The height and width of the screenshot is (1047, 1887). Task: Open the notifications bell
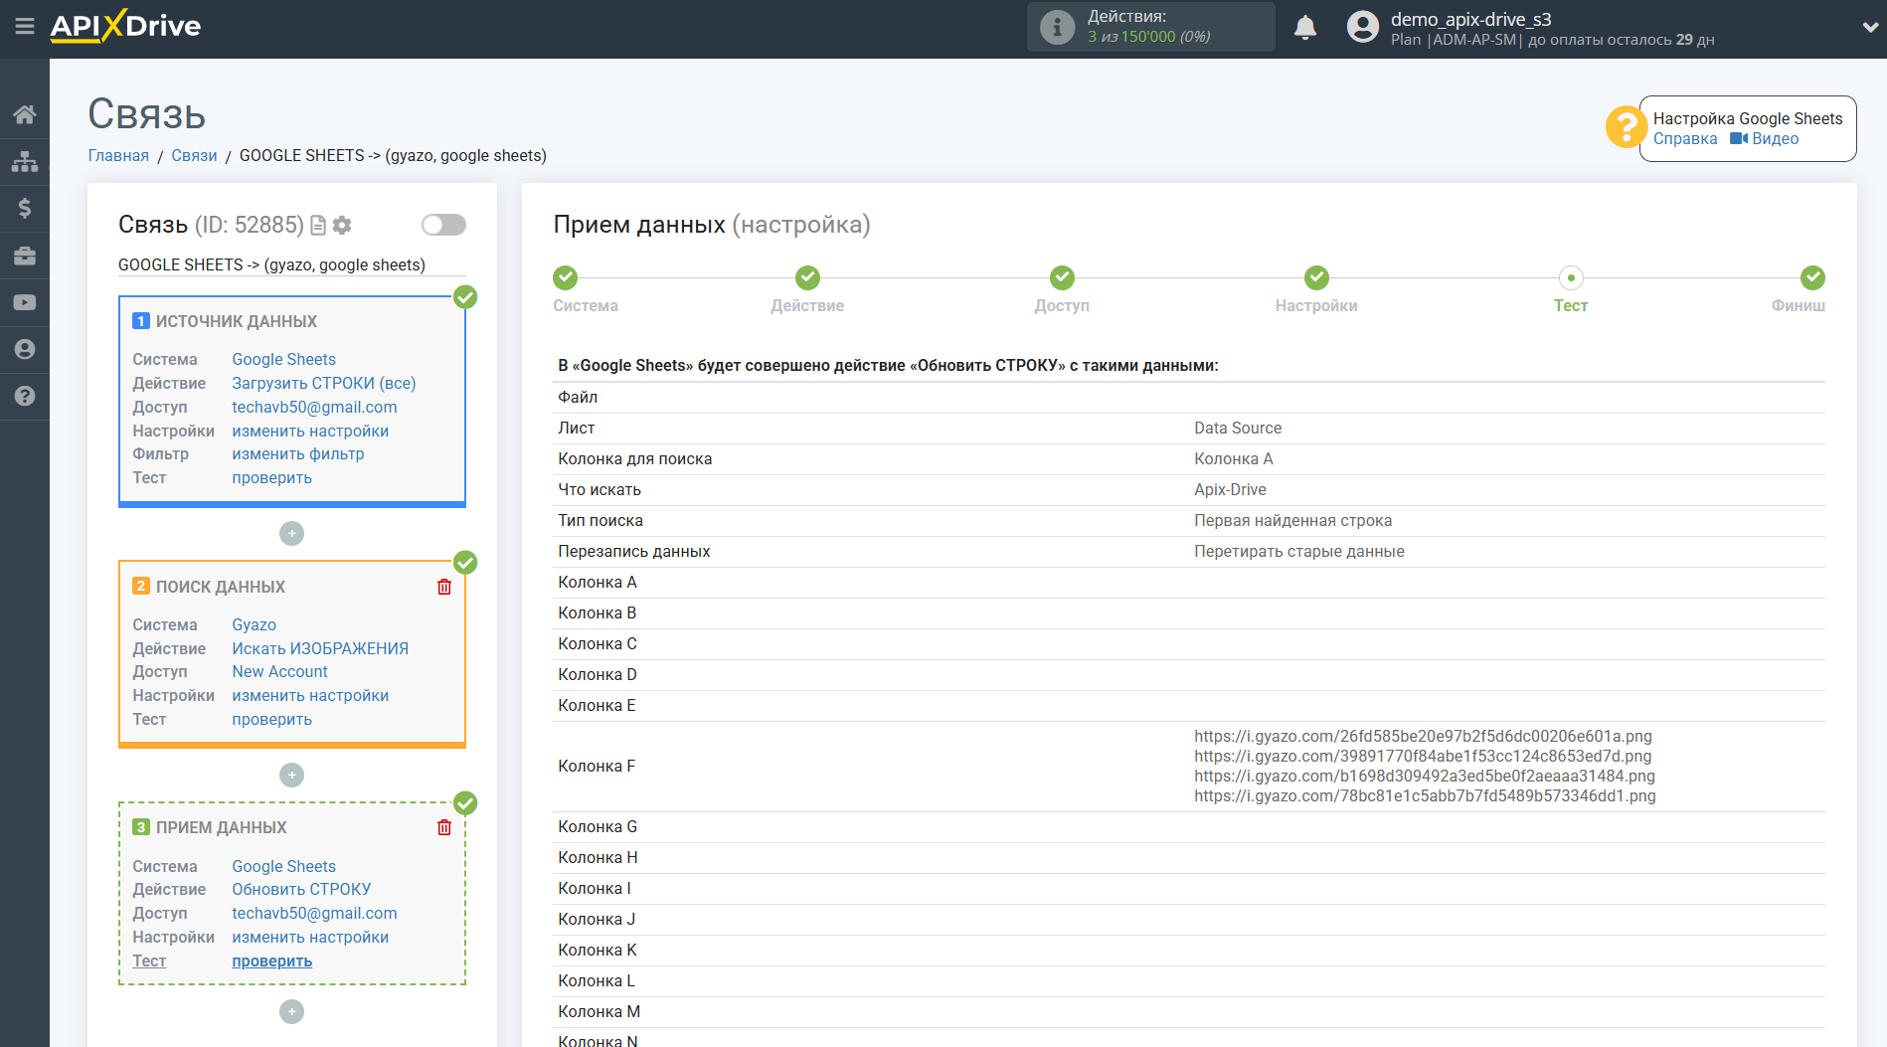[1304, 28]
